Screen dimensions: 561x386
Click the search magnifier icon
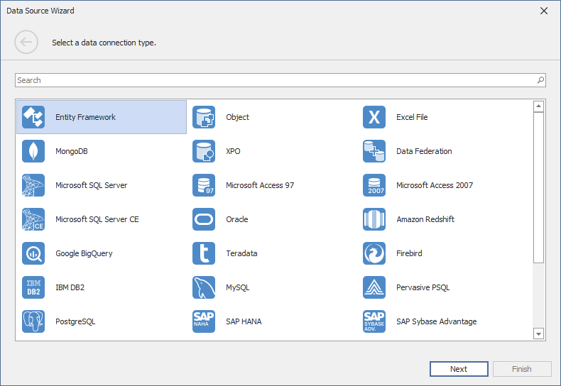coord(540,80)
